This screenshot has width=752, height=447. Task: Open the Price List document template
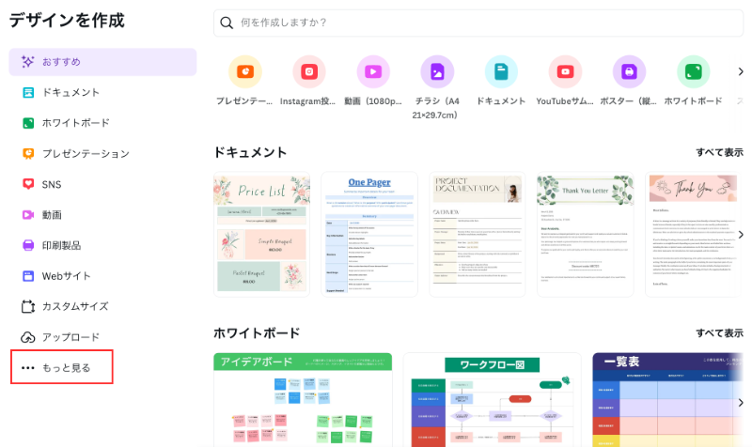point(261,235)
